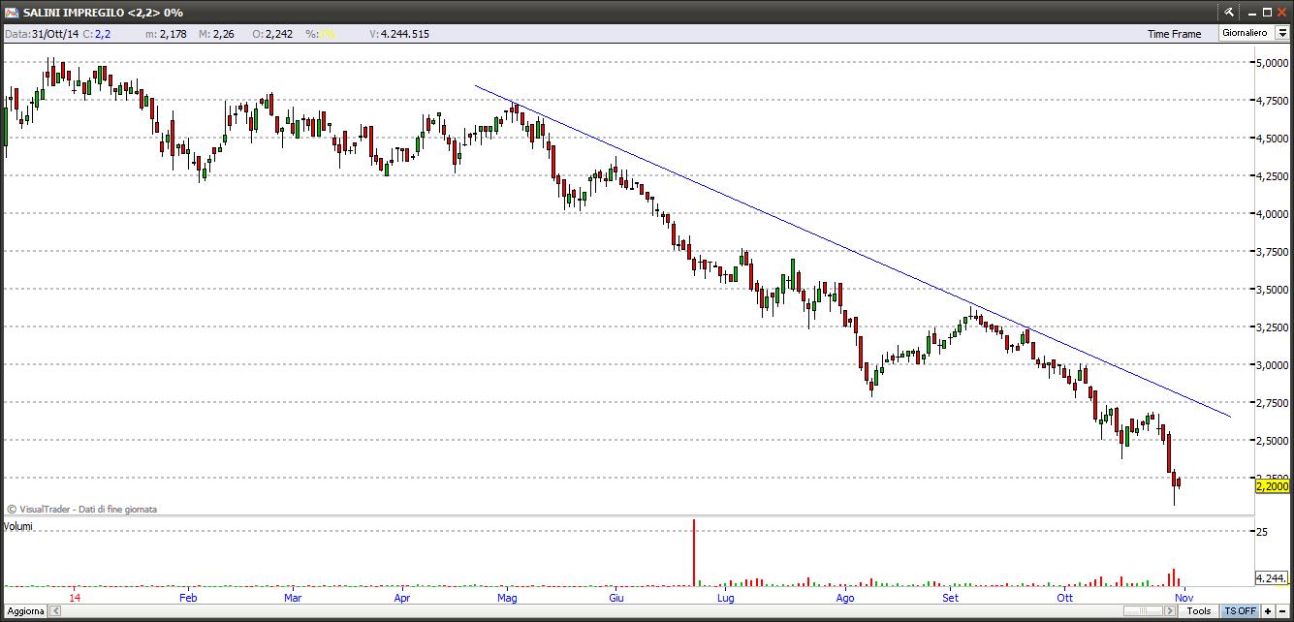This screenshot has width=1294, height=622.
Task: Click the red 14 year label on axis
Action: pyautogui.click(x=77, y=598)
